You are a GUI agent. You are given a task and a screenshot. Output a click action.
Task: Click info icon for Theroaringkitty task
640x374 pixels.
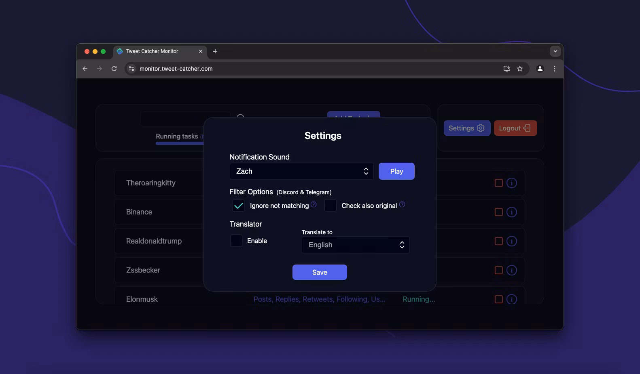click(511, 183)
